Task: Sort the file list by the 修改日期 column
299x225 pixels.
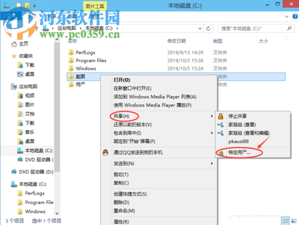Action: (176, 41)
